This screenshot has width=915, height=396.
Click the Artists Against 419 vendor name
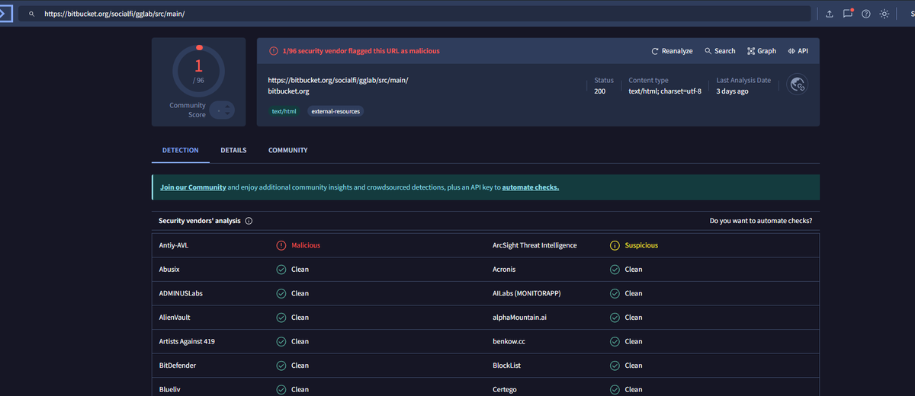(187, 341)
